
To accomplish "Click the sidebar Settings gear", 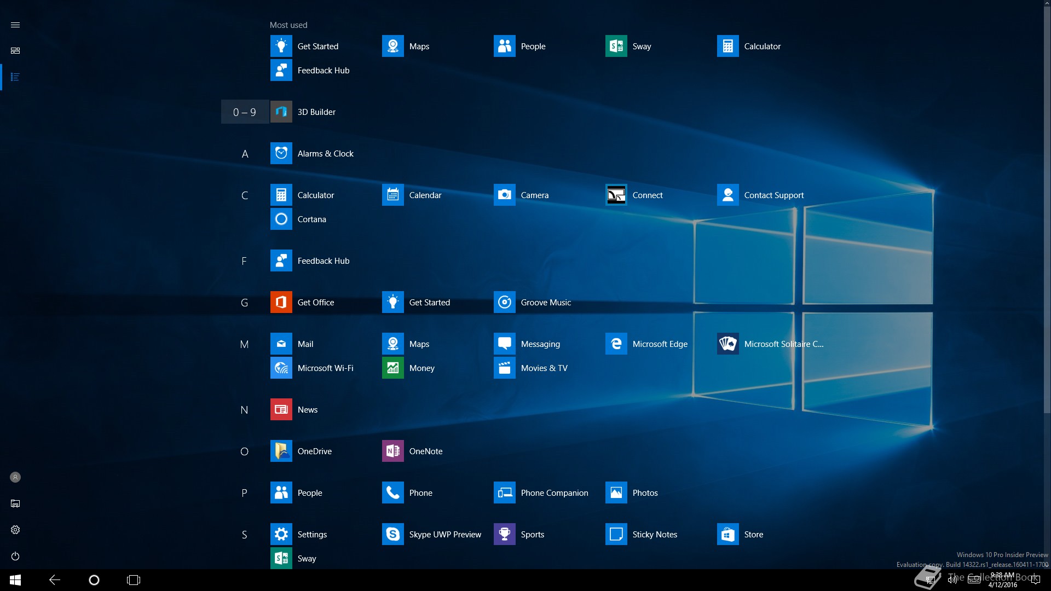I will [15, 530].
